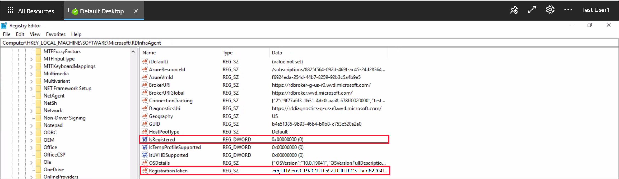Image resolution: width=619 pixels, height=179 pixels.
Task: Open the settings gear icon
Action: click(x=550, y=10)
